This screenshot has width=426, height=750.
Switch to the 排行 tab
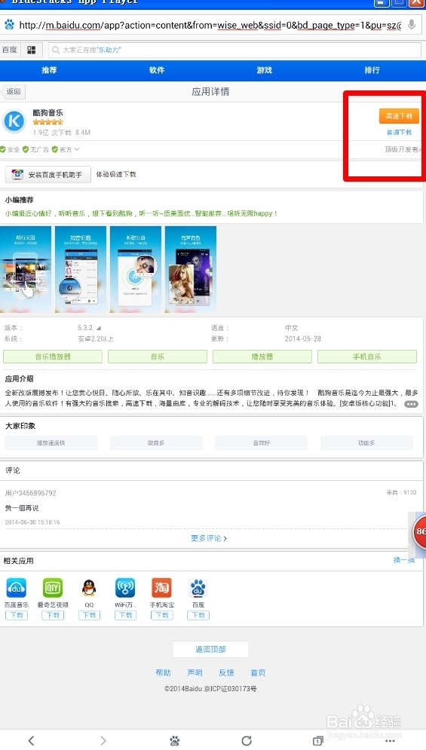(372, 70)
